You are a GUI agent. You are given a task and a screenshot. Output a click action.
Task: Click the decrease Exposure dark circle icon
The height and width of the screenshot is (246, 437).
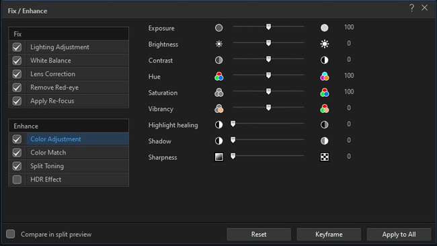(218, 28)
